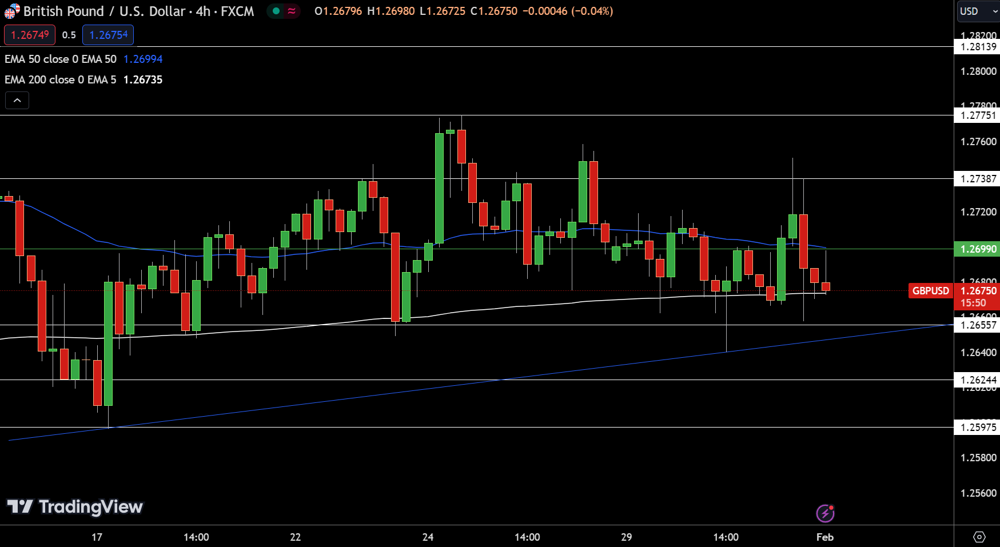This screenshot has height=547, width=1000.
Task: Click the spread value 0.5
Action: [x=69, y=35]
